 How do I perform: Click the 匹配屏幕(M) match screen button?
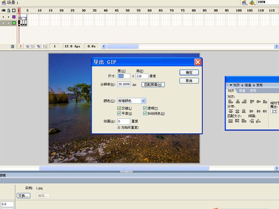153,85
